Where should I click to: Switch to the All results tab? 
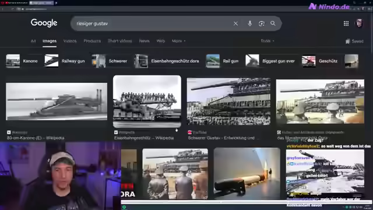pos(33,41)
